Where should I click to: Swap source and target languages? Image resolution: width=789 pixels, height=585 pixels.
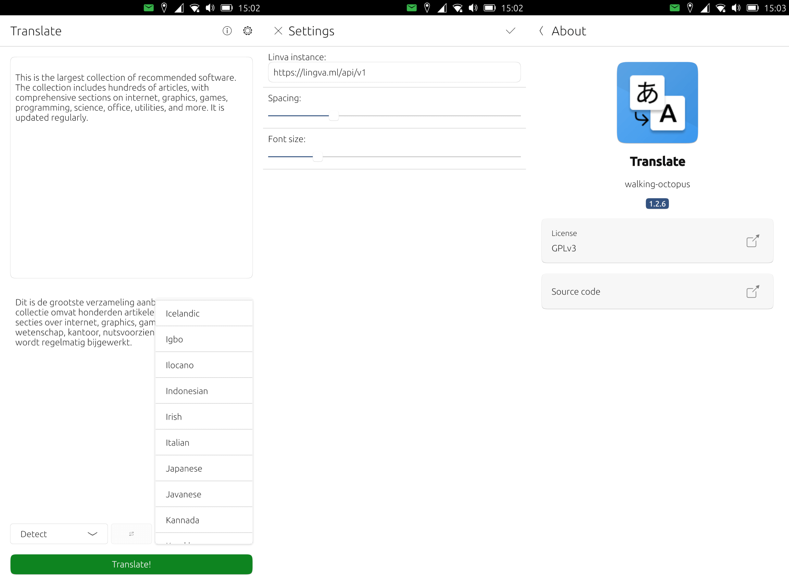(131, 534)
